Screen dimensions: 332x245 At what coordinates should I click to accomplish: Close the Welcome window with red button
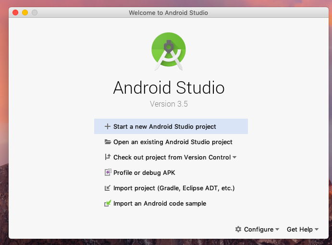coord(15,12)
